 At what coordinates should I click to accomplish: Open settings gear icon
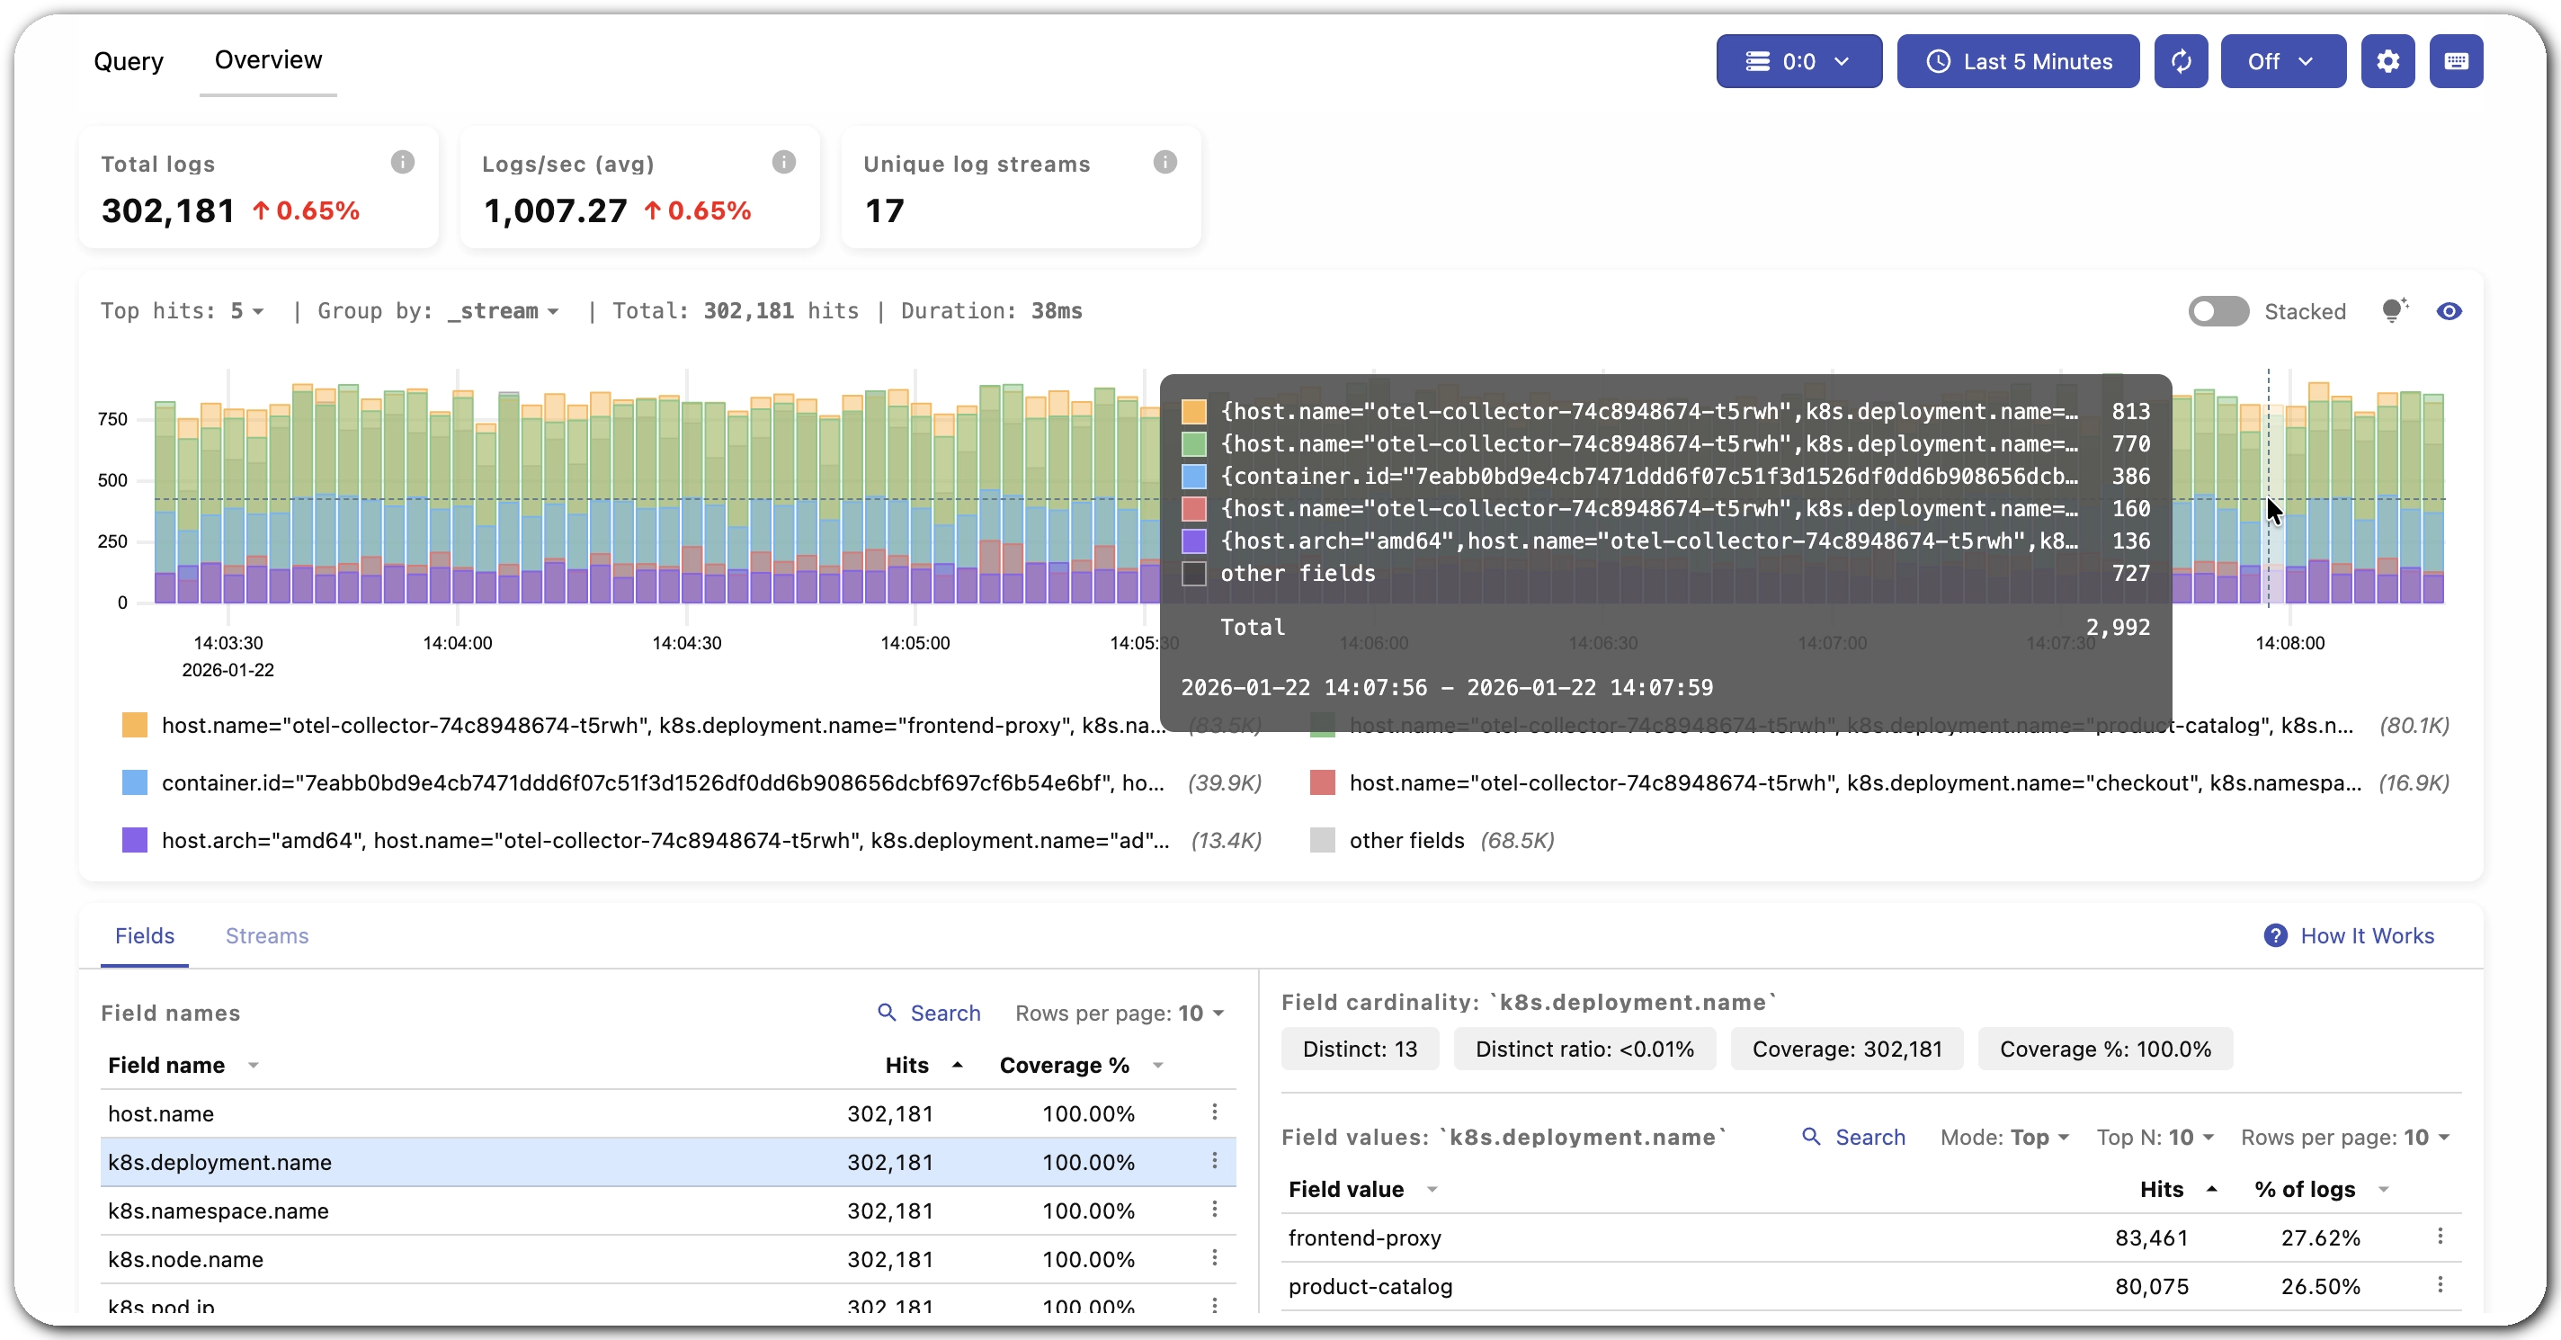tap(2387, 62)
